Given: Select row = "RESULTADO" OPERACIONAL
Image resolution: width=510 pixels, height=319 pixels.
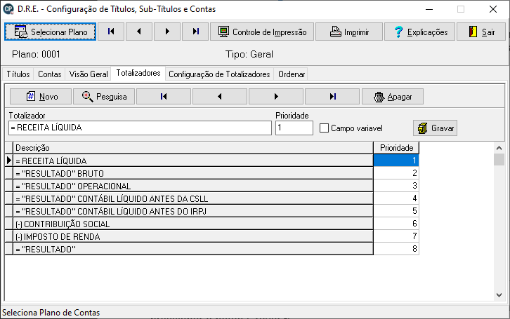Looking at the screenshot, I should [193, 186].
